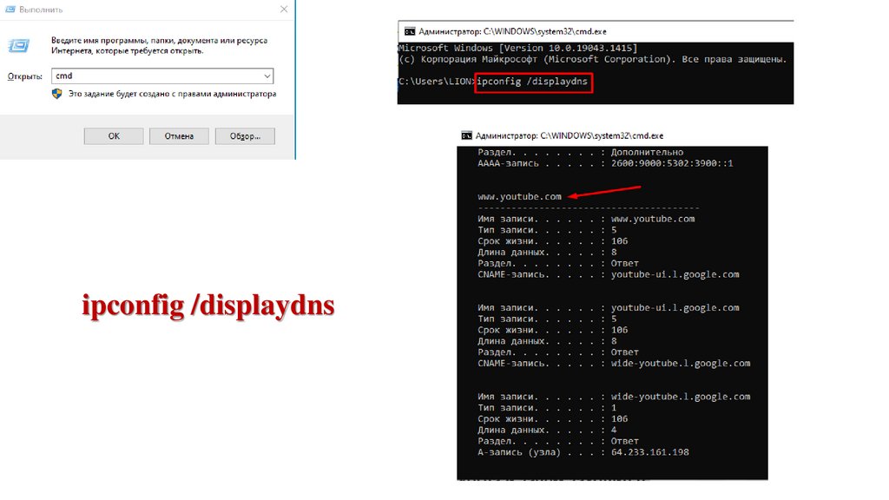Click the Длина данных value 4
This screenshot has width=889, height=500.
[x=614, y=431]
